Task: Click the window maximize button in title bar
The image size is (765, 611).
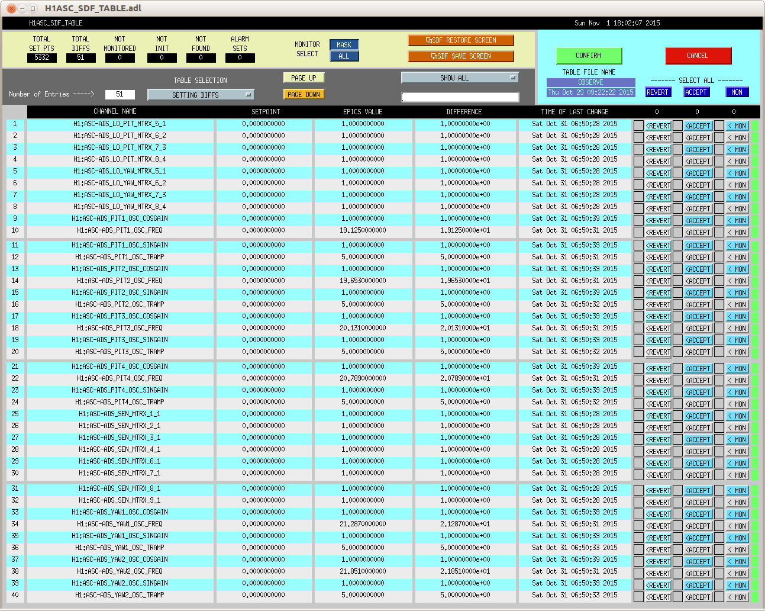Action: pos(34,8)
